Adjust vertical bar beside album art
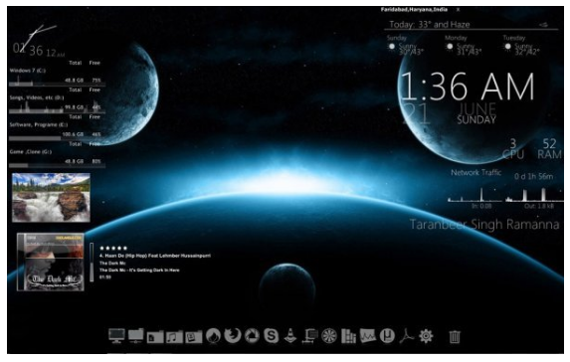The image size is (570, 362). [92, 263]
